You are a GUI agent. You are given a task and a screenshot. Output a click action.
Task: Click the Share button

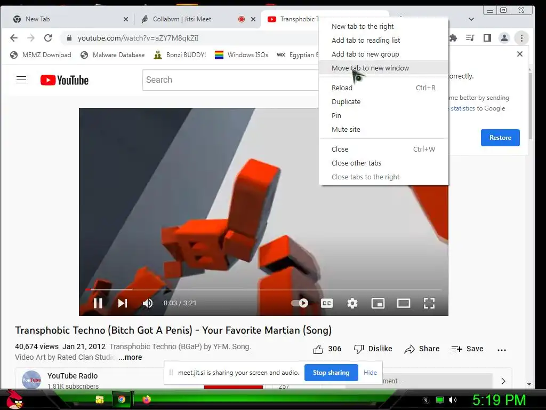422,349
